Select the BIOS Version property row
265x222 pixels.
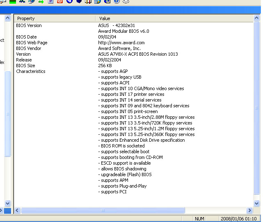[29, 25]
